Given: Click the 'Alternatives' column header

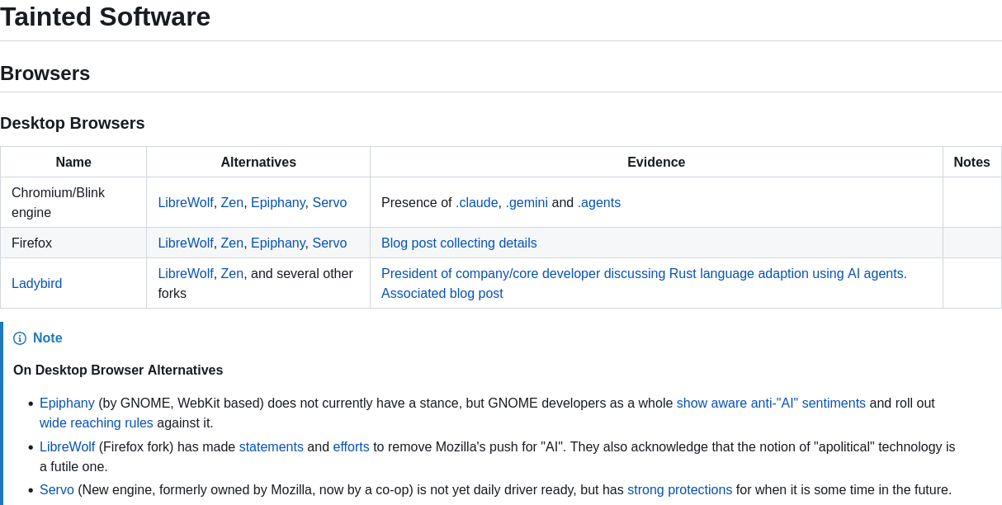Looking at the screenshot, I should click(x=258, y=162).
